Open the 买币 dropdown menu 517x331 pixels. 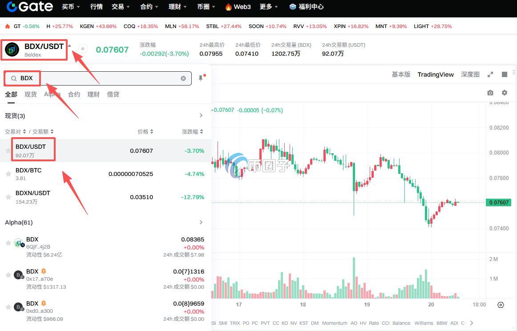pyautogui.click(x=71, y=7)
